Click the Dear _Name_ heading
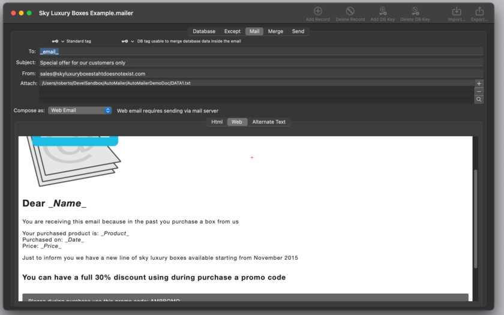 click(55, 203)
